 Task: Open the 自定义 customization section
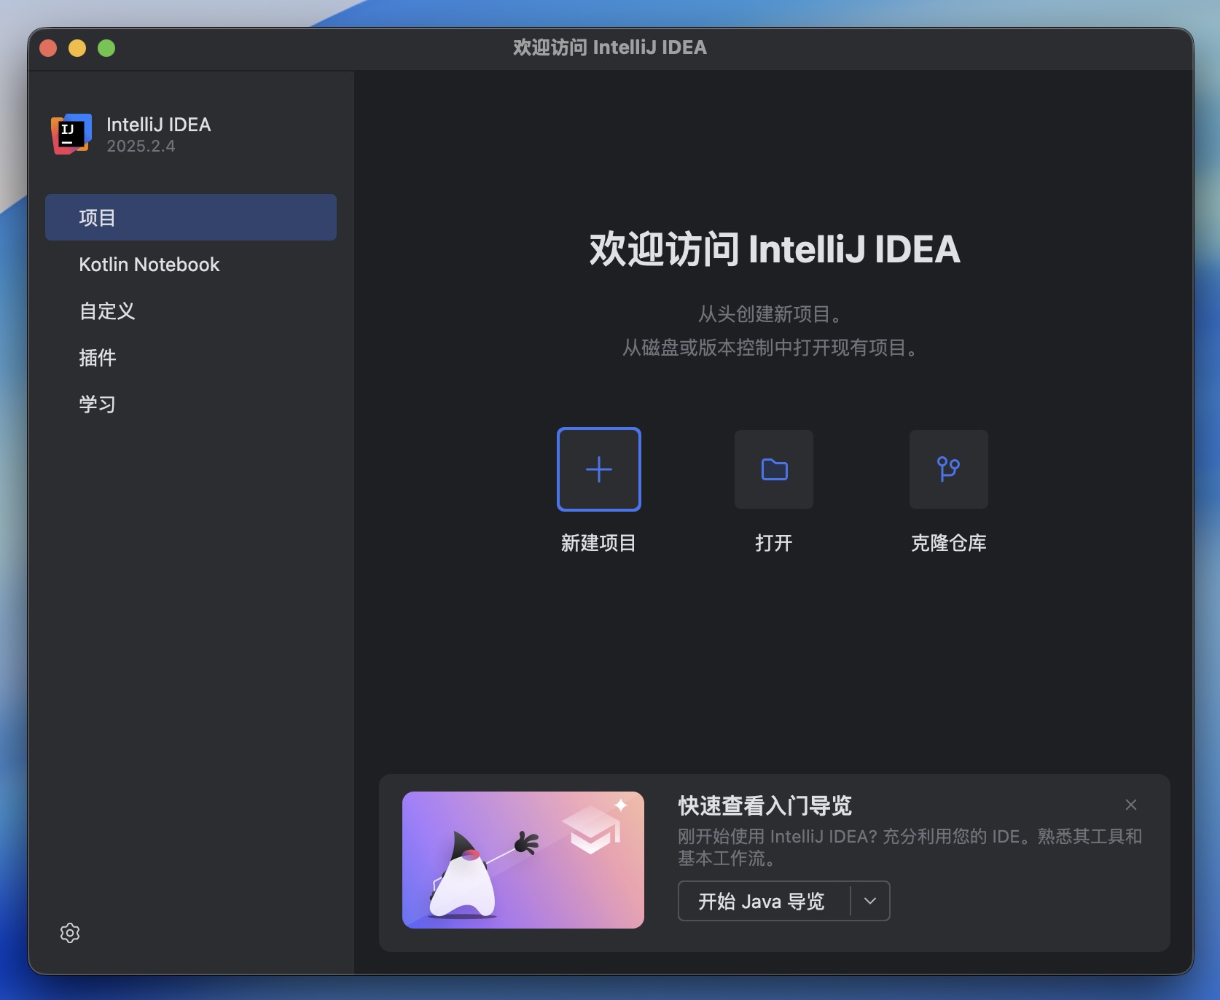click(x=106, y=311)
